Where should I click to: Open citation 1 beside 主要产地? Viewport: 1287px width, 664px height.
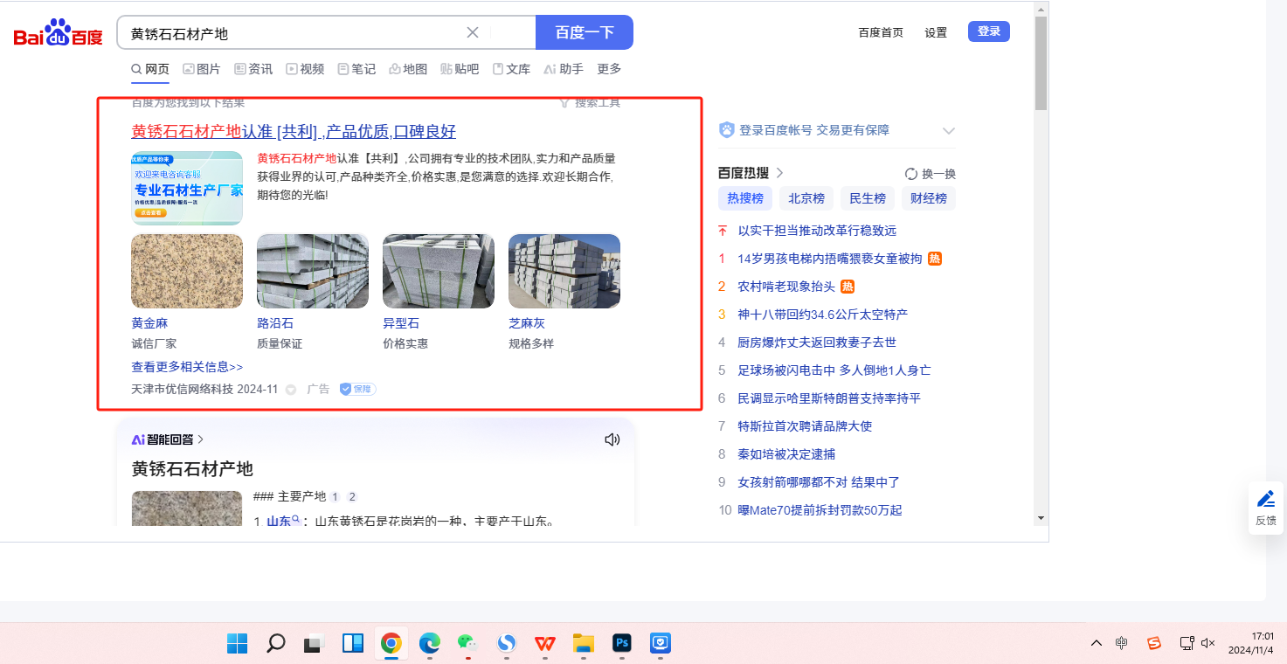click(334, 497)
